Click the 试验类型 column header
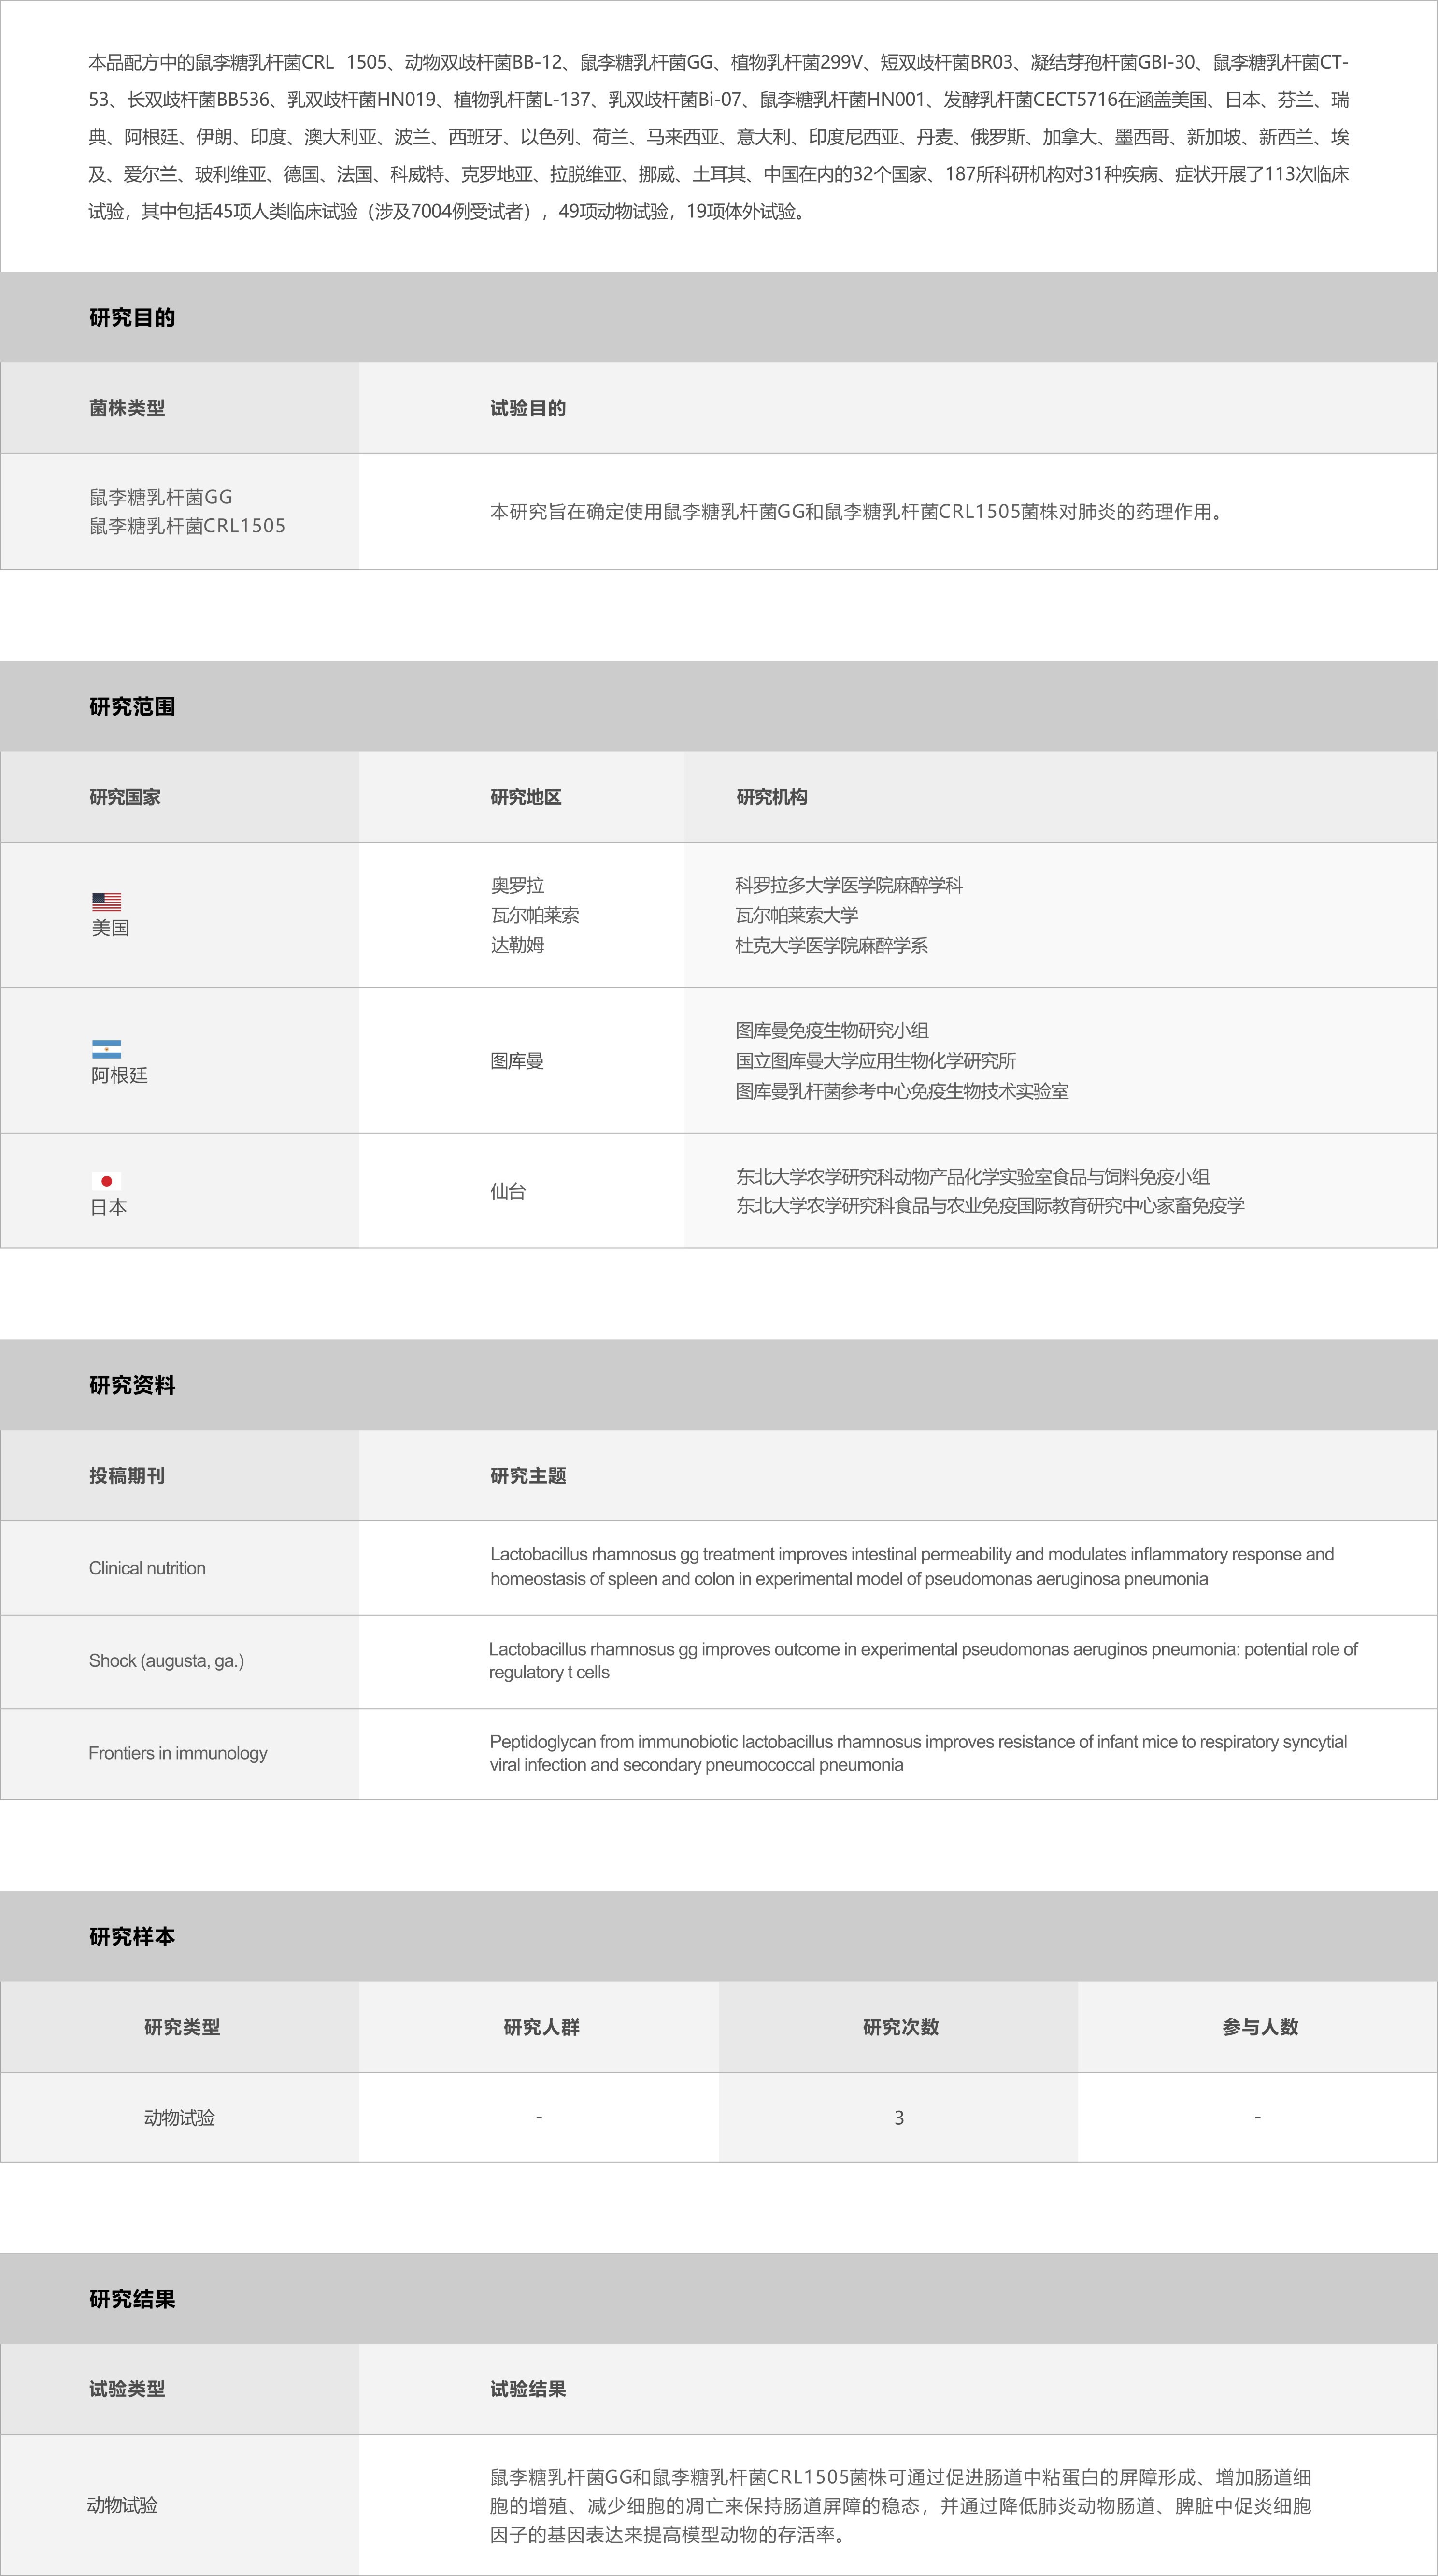The width and height of the screenshot is (1438, 2576). tap(127, 2389)
